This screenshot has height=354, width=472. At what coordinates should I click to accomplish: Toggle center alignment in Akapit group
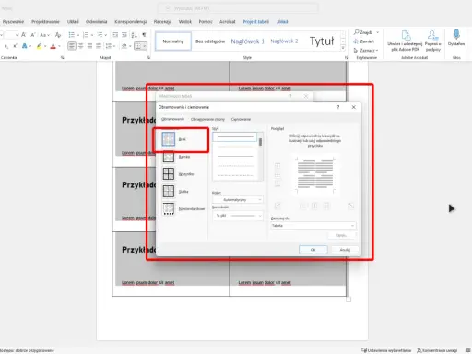pyautogui.click(x=81, y=46)
